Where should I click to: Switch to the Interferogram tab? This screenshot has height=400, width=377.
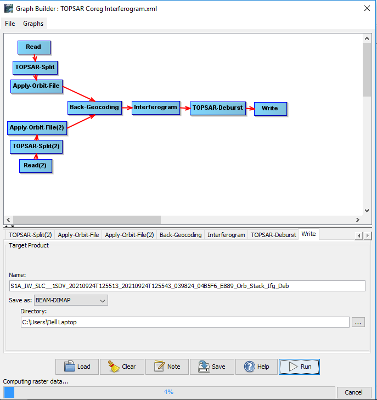pos(226,235)
